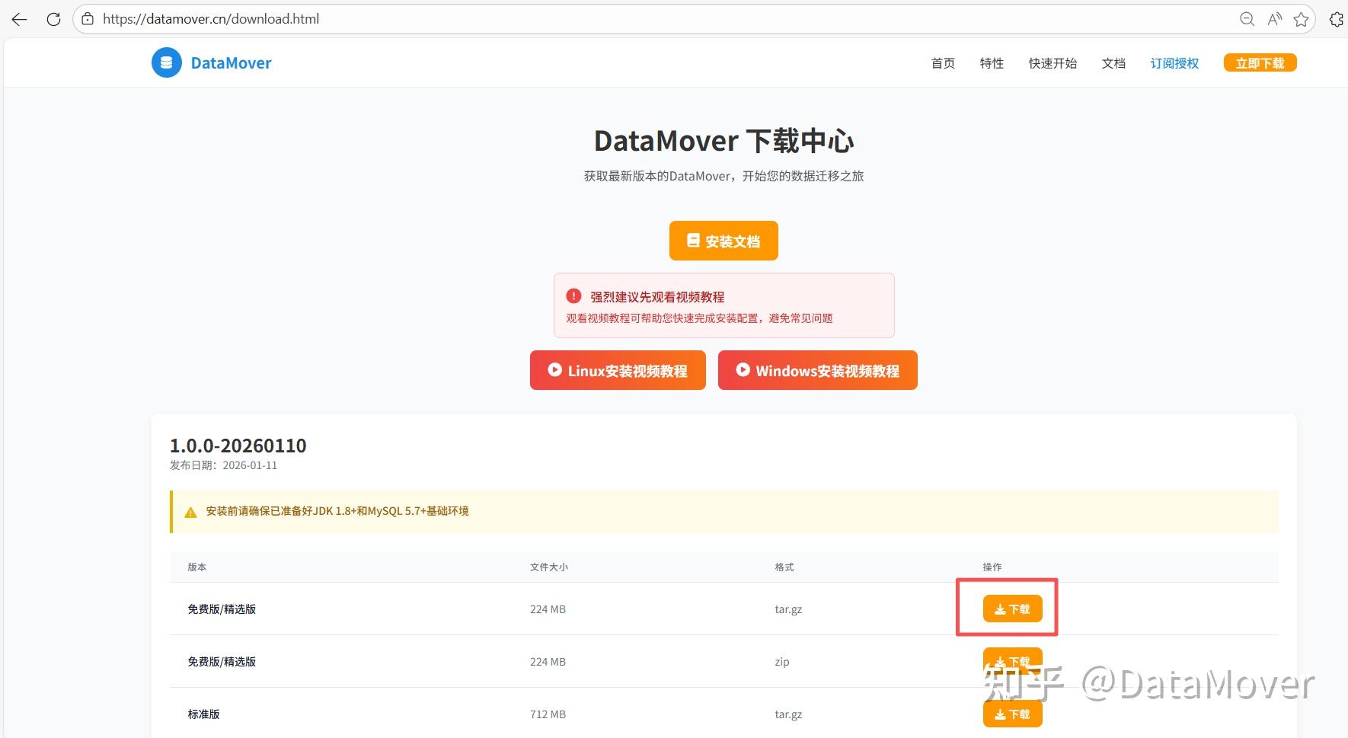Click the play icon on Windows安装视频教程 button

[x=742, y=370]
